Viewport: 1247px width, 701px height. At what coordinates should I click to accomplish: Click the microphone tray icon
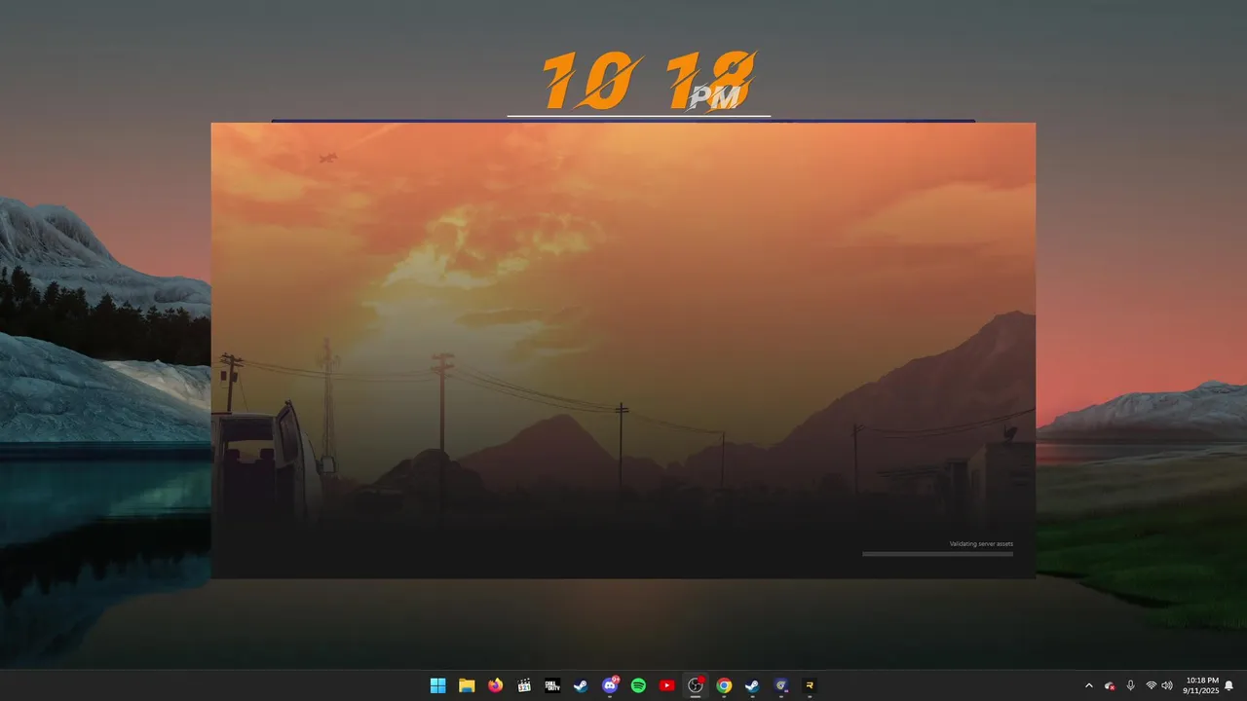point(1130,685)
